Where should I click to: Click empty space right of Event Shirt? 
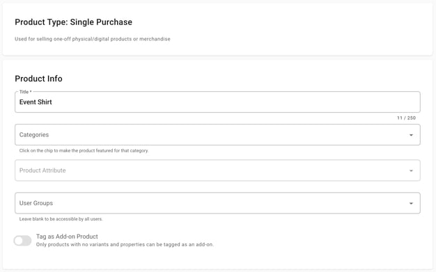tap(233, 102)
